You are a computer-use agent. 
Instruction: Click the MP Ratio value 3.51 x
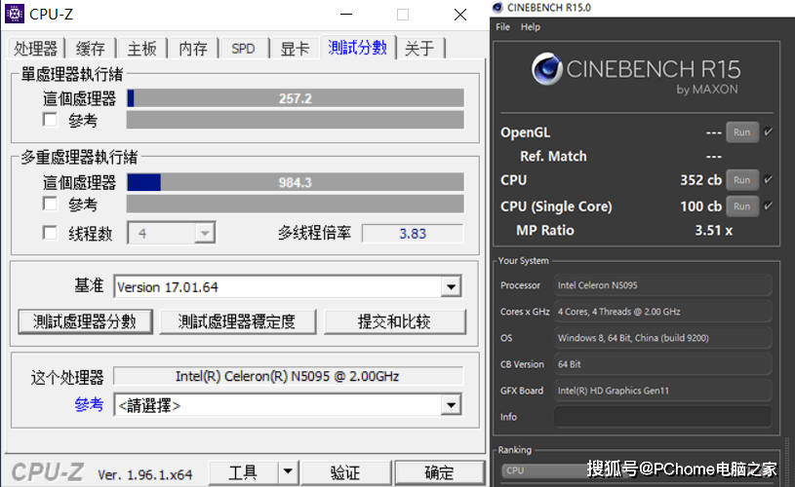tap(713, 230)
